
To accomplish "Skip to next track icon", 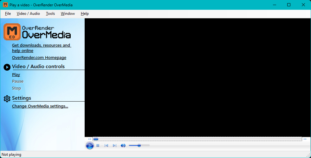I will click(114, 146).
